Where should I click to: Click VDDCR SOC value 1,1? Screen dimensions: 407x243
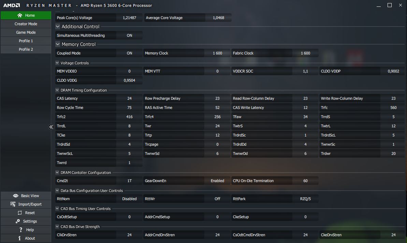pyautogui.click(x=305, y=71)
